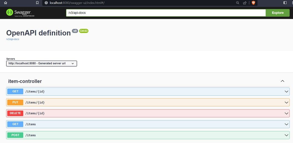This screenshot has height=143, width=293.
Task: Expand DELETE /items/{id} with its chevron
Action: (286, 113)
